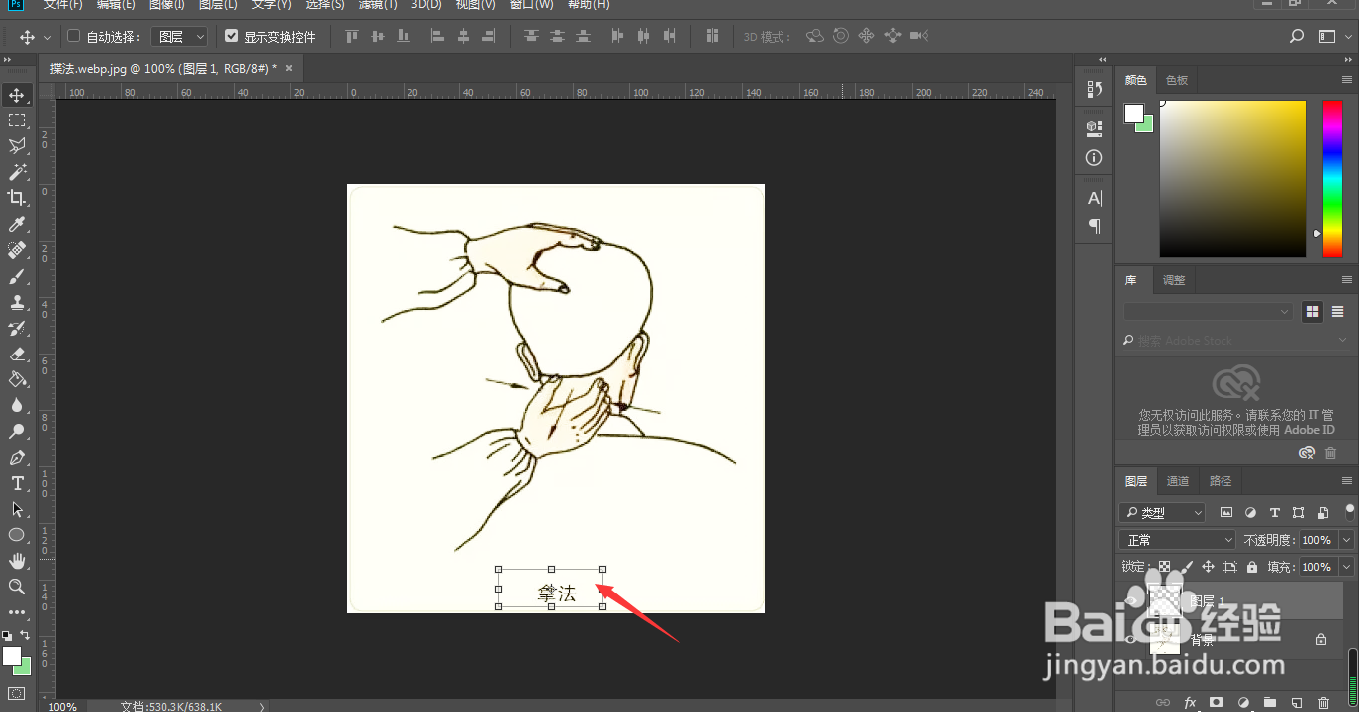Select the Hand tool
Image resolution: width=1359 pixels, height=712 pixels.
(17, 561)
